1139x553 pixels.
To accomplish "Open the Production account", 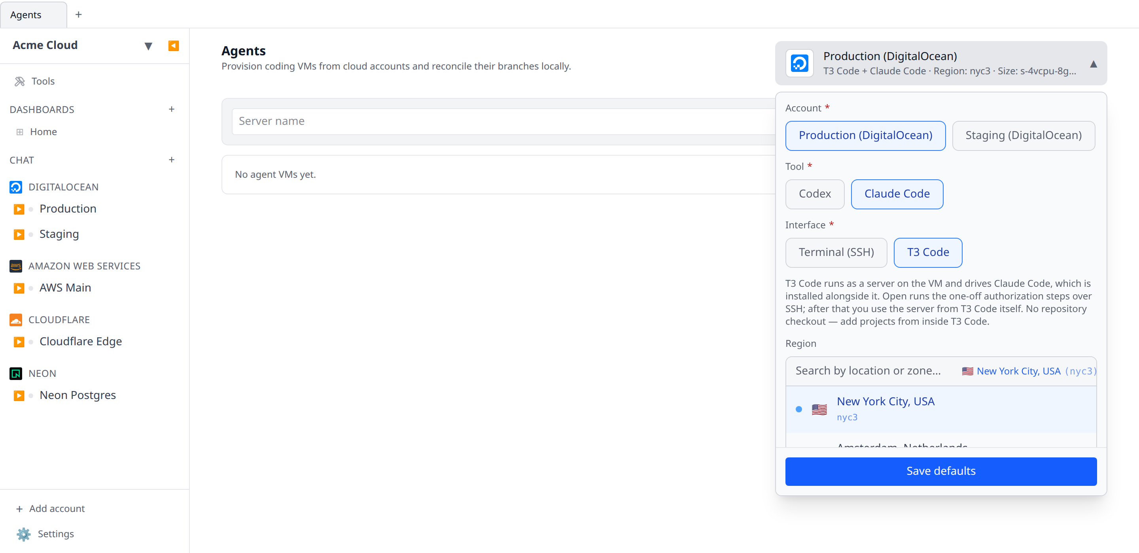I will [68, 209].
